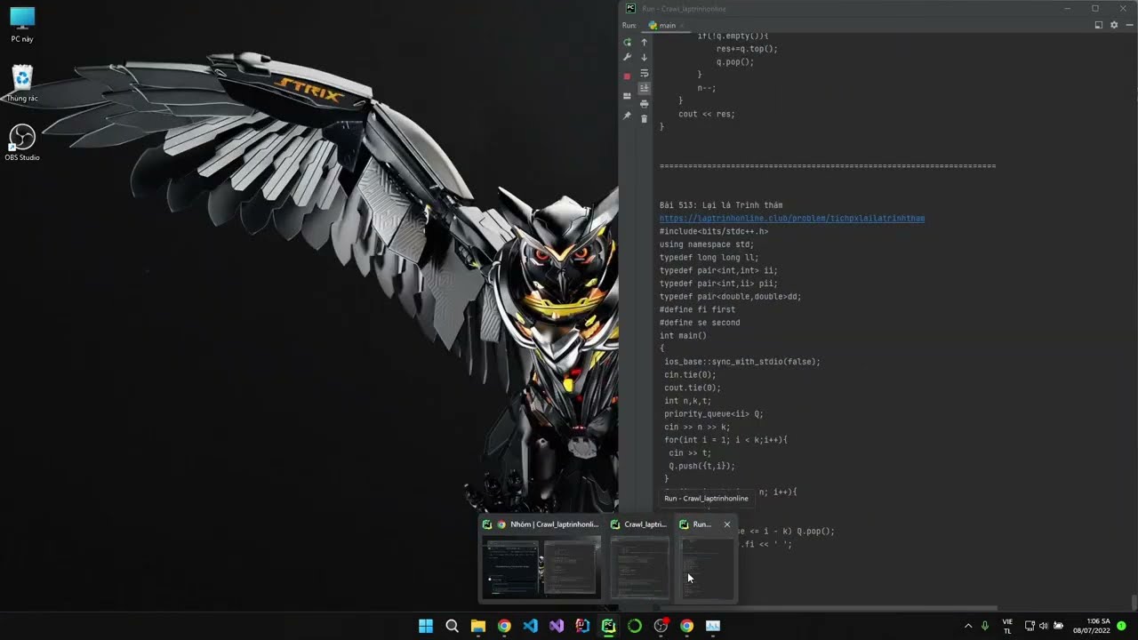Click 'cin >> n >> k;' line

pyautogui.click(x=697, y=428)
